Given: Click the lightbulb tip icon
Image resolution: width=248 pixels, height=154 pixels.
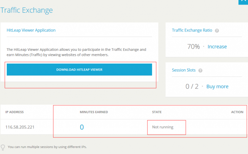Looking at the screenshot, I should [3, 147].
